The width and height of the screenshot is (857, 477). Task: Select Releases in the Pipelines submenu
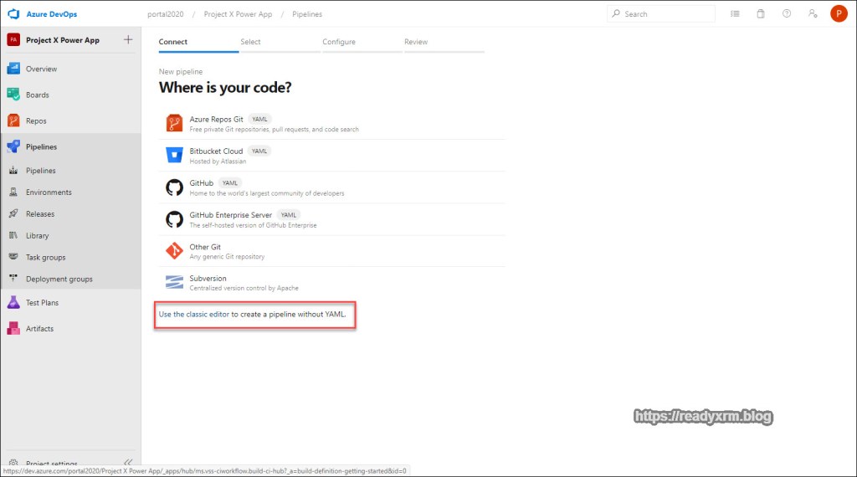click(x=39, y=214)
